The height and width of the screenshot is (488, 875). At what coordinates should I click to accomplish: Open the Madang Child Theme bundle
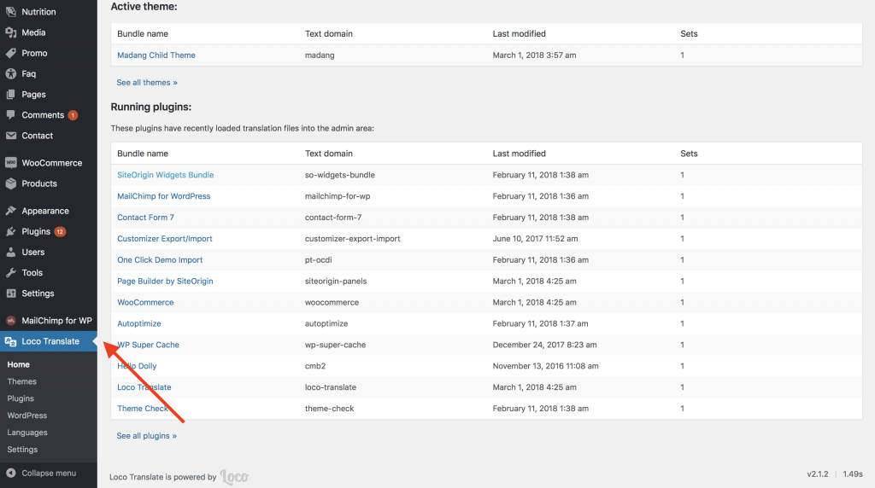coord(156,55)
